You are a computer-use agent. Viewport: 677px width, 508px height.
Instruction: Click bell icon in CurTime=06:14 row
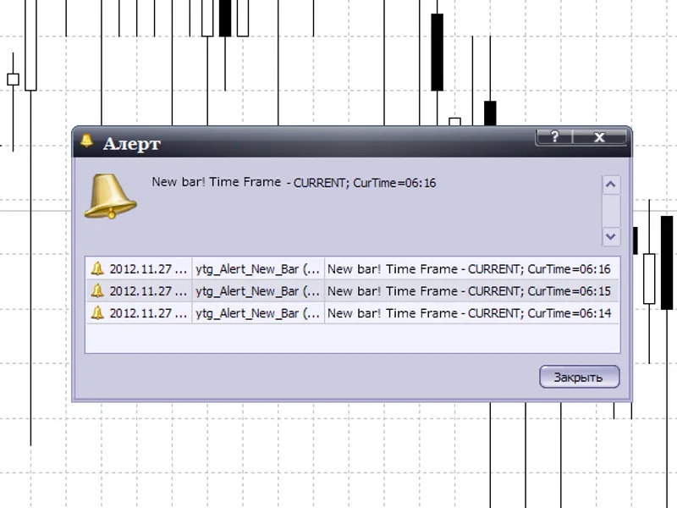(x=97, y=312)
